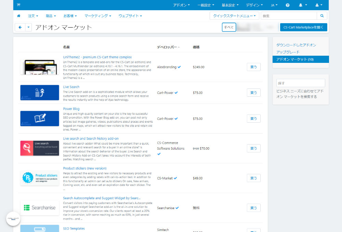The width and height of the screenshot is (342, 232).
Task: Open the Live Search add-on link
Action: (71, 87)
